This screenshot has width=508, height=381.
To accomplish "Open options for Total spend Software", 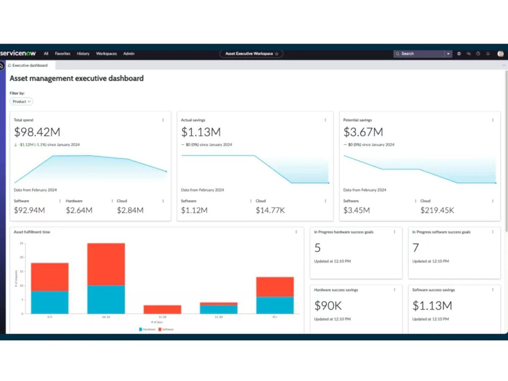I will [x=60, y=201].
